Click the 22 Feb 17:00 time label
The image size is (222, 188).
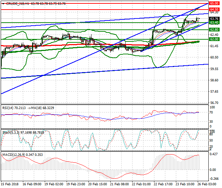(163, 184)
